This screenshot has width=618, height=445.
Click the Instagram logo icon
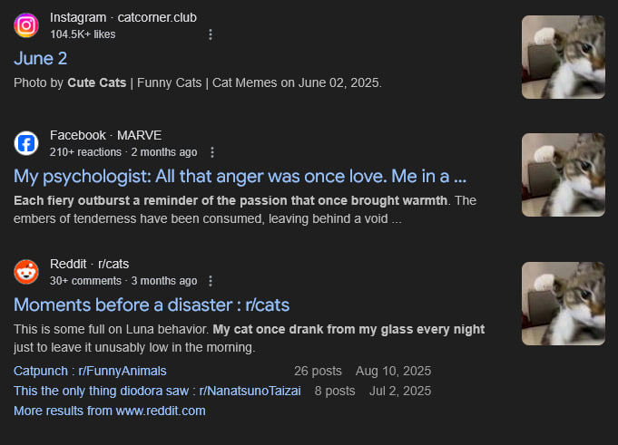[26, 25]
